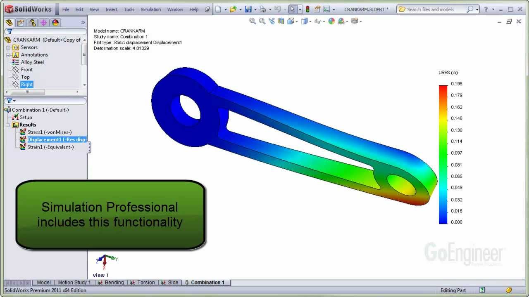This screenshot has width=529, height=297.
Task: Select the Top plane in tree
Action: [x=25, y=77]
